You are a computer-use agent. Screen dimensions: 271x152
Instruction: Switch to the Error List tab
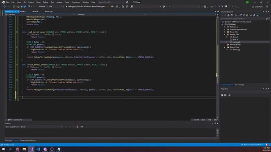[x=8, y=141]
